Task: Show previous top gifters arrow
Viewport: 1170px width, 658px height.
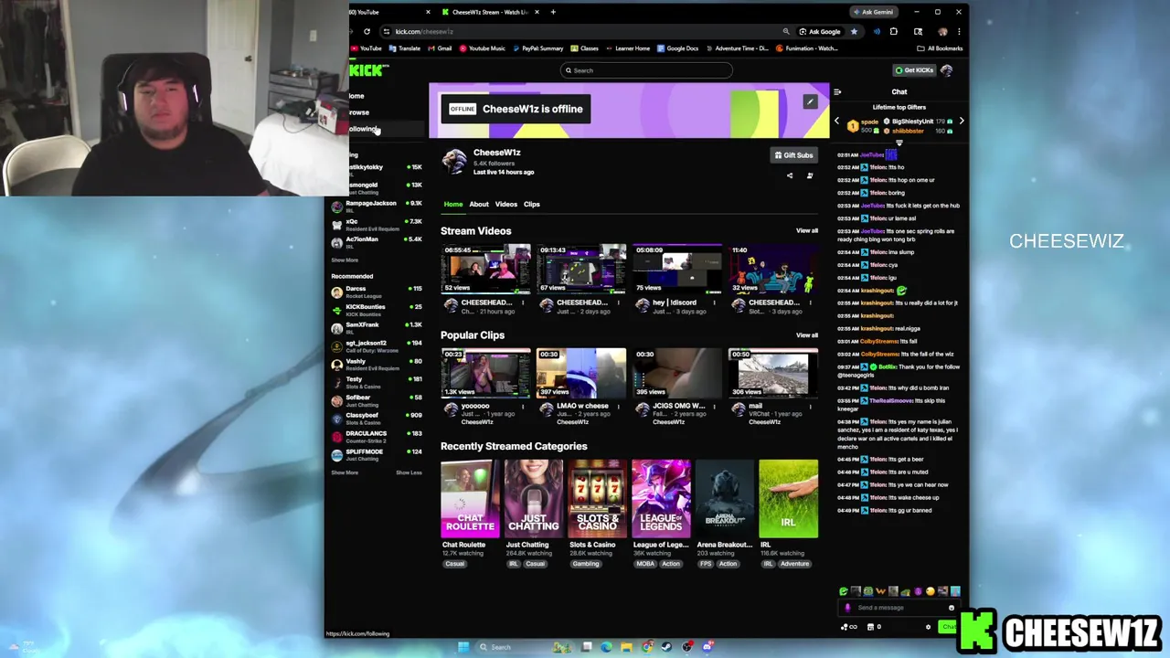Action: pyautogui.click(x=836, y=121)
